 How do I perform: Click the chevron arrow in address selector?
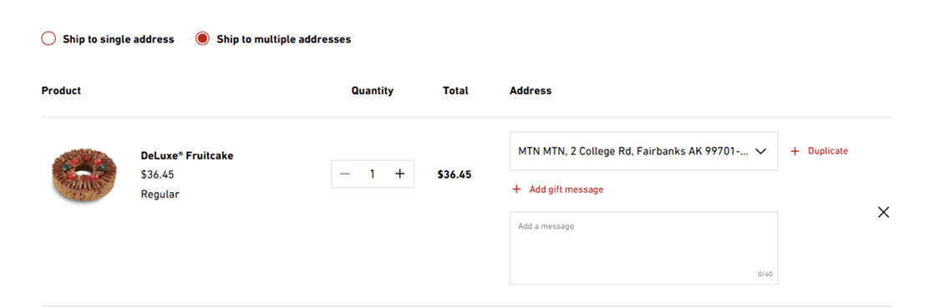click(x=760, y=151)
